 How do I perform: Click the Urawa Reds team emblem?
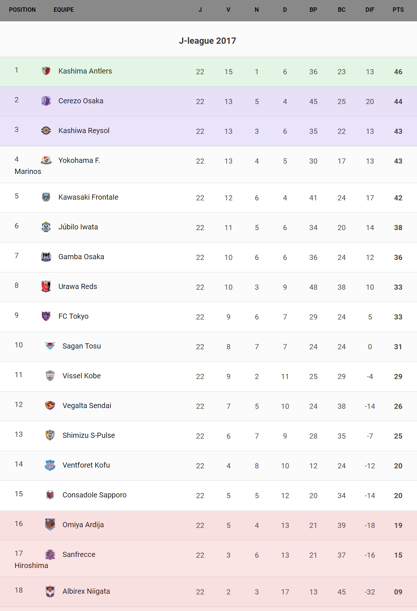point(46,286)
